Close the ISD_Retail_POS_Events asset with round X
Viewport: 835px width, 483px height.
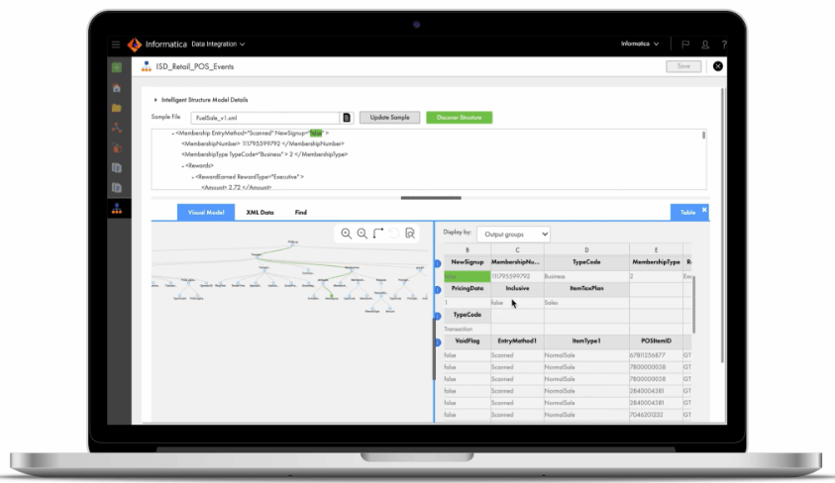pyautogui.click(x=718, y=66)
